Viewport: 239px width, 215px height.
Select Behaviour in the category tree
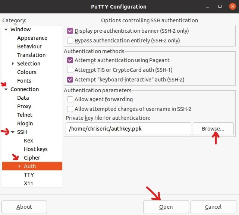pos(29,46)
